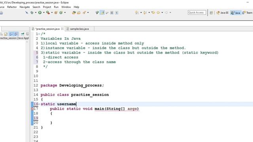Collapse the fold marker at line 16
Screen dimensions: 253x142
click(39, 104)
